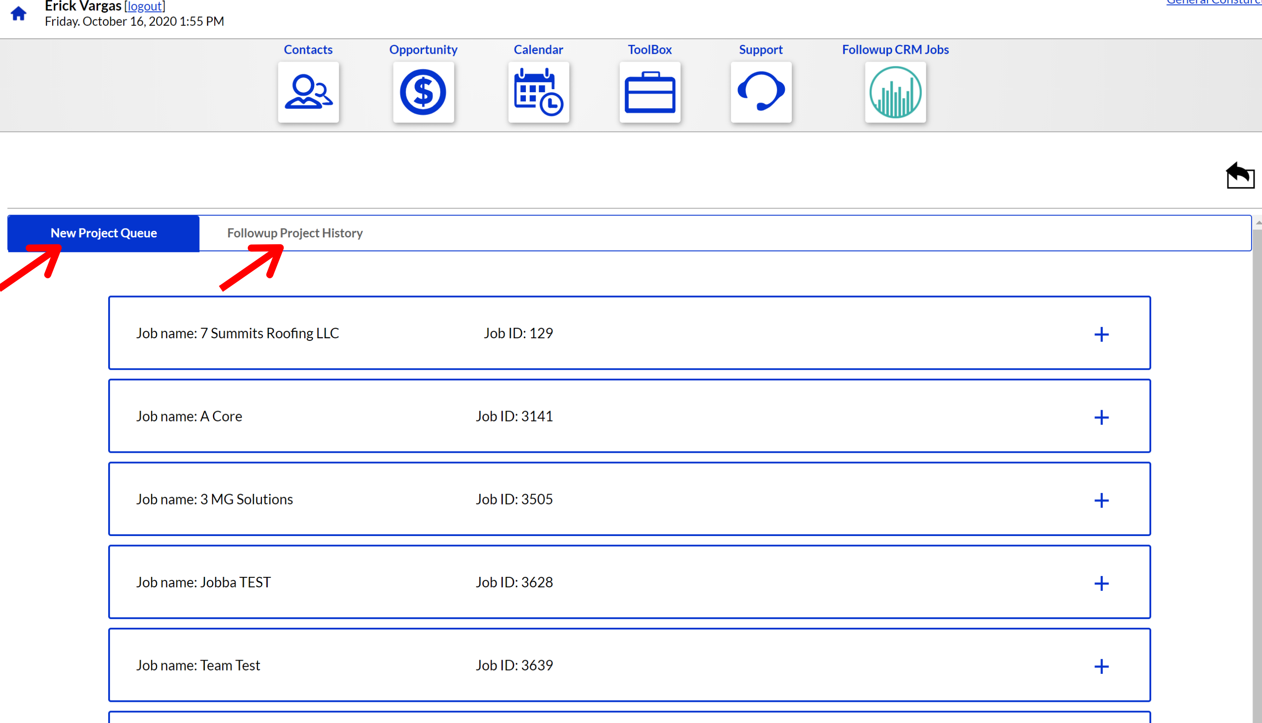1262x723 pixels.
Task: Open the Support headset icon
Action: point(761,92)
